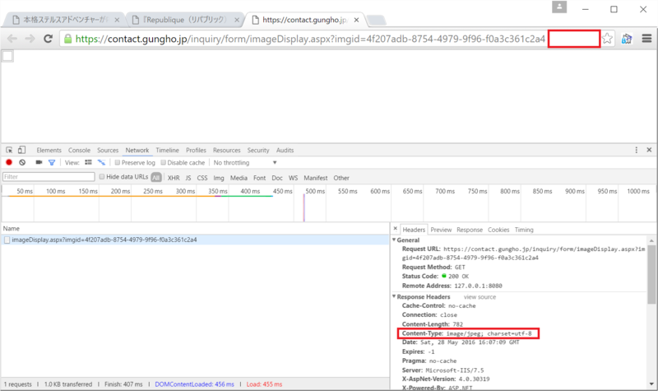This screenshot has width=658, height=391.
Task: Click the browser Forward arrow
Action: tap(30, 39)
